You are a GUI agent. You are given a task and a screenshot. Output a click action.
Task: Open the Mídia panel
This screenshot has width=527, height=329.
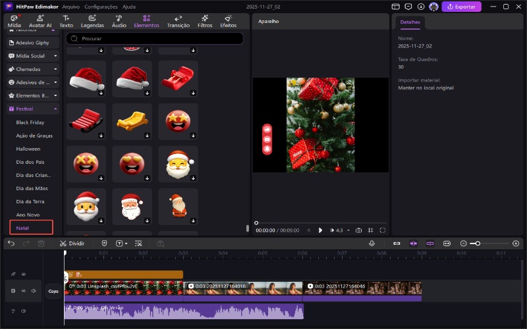tap(14, 21)
